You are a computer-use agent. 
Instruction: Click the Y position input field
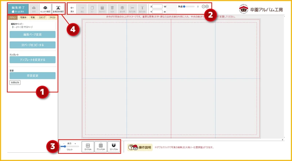pos(157,12)
